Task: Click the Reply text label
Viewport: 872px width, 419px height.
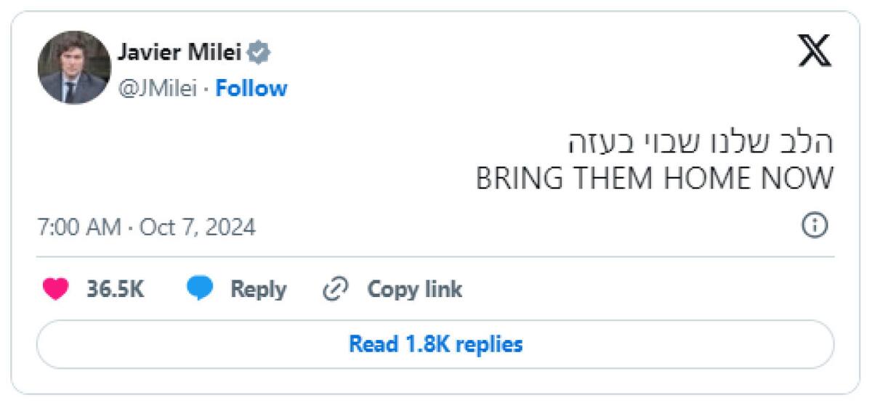Action: click(x=258, y=289)
